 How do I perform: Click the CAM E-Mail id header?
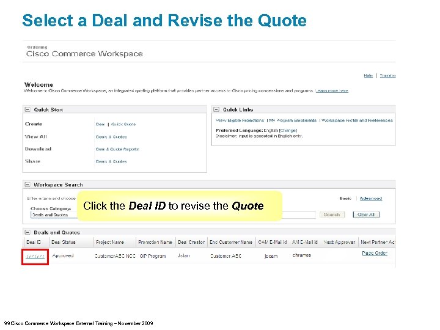pos(273,242)
